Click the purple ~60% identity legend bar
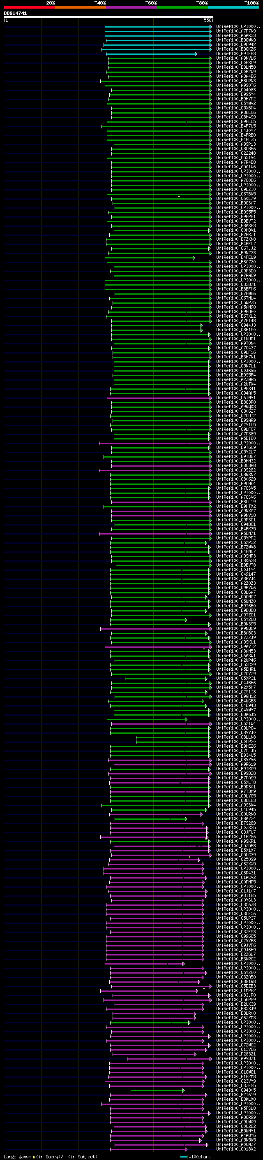Screen dimensions: 263x1160 point(132,7)
